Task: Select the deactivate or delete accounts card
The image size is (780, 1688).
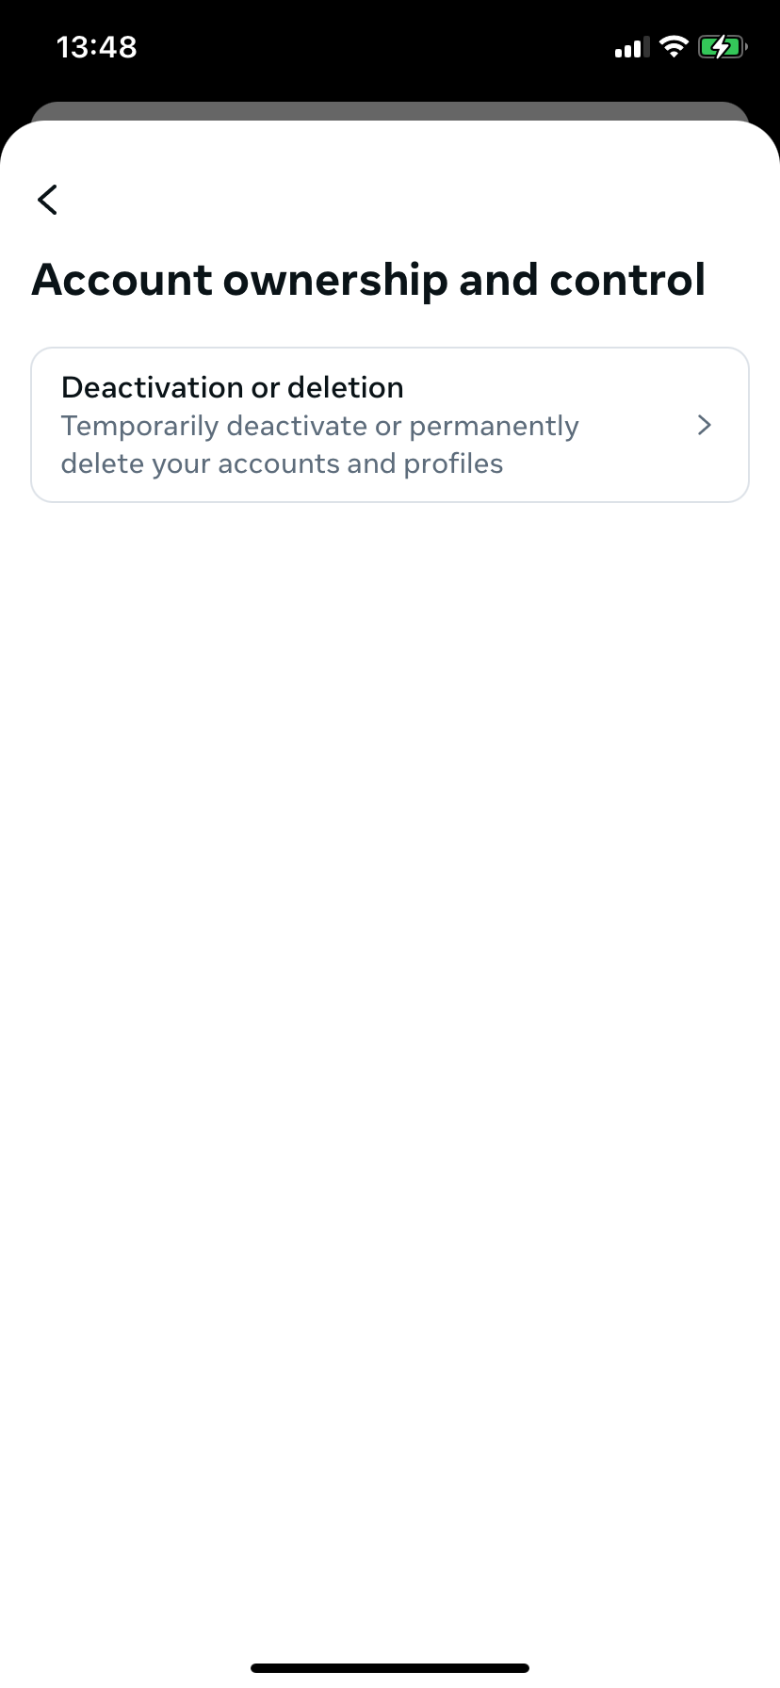Action: (x=389, y=424)
